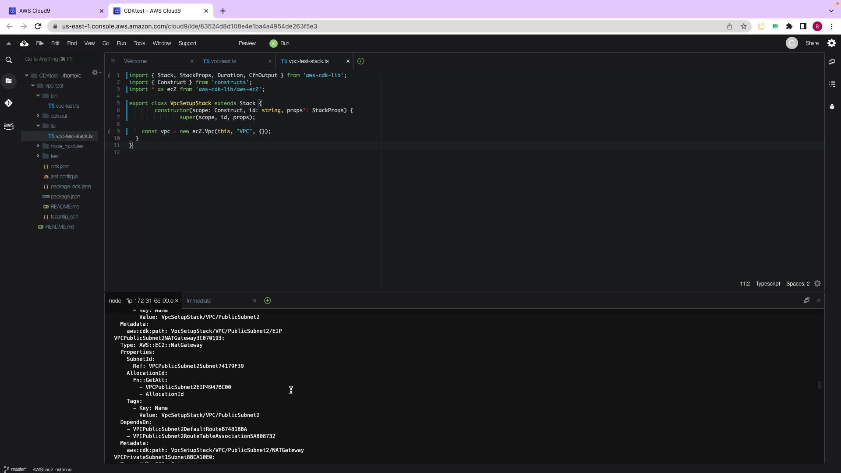
Task: Collapse the vpc-test folder
Action: pyautogui.click(x=33, y=86)
